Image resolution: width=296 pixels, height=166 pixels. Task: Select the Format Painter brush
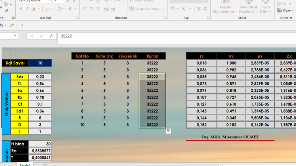click(x=6, y=11)
